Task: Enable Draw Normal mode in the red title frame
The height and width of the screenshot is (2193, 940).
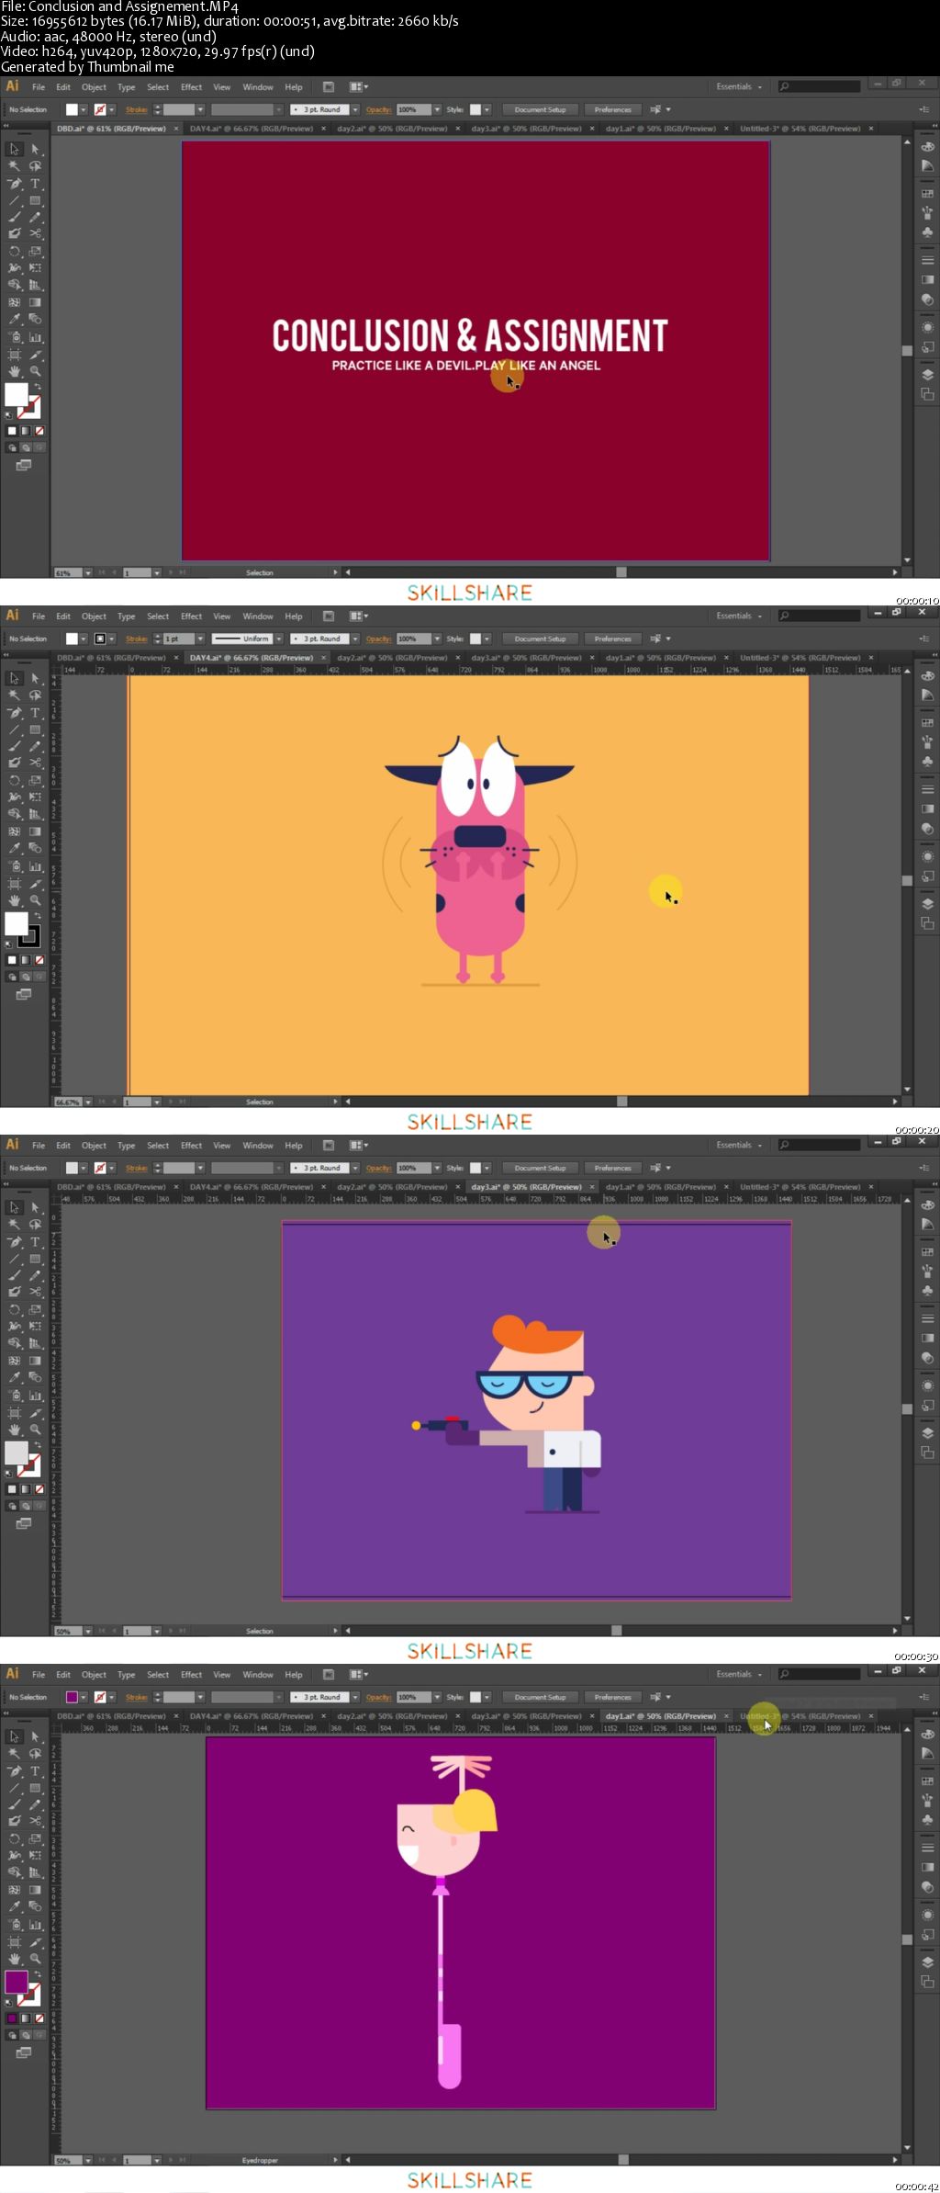Action: click(x=12, y=447)
